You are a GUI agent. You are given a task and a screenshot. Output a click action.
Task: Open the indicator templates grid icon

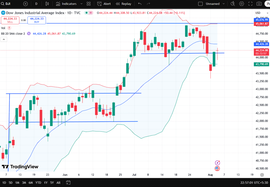pyautogui.click(x=89, y=4)
